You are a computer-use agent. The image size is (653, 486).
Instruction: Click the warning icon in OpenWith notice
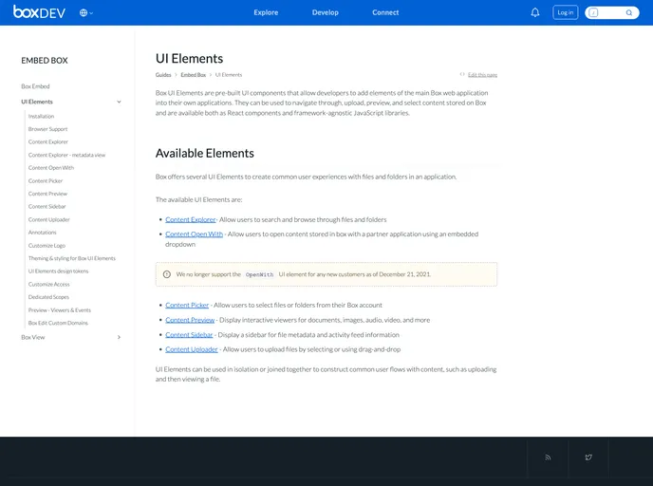[x=167, y=274]
